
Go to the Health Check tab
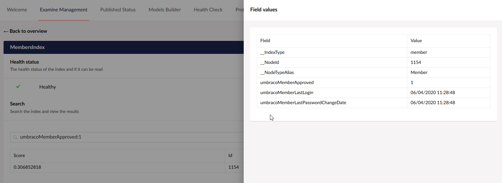pos(208,10)
